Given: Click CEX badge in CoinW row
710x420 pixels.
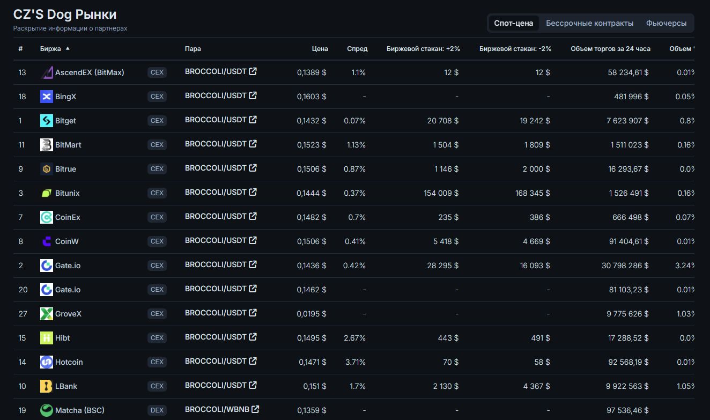Looking at the screenshot, I should tap(157, 241).
